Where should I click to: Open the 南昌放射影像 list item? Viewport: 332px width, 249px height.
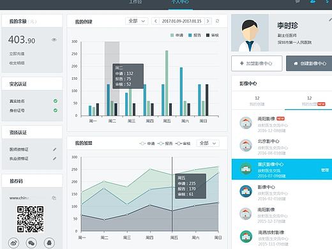point(282,238)
